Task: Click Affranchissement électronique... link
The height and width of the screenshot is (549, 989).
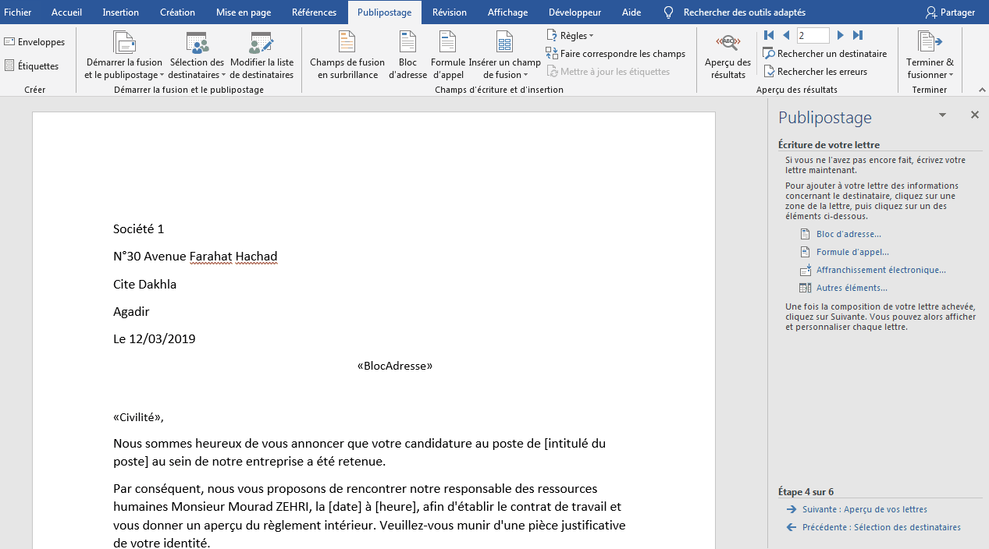Action: 880,270
